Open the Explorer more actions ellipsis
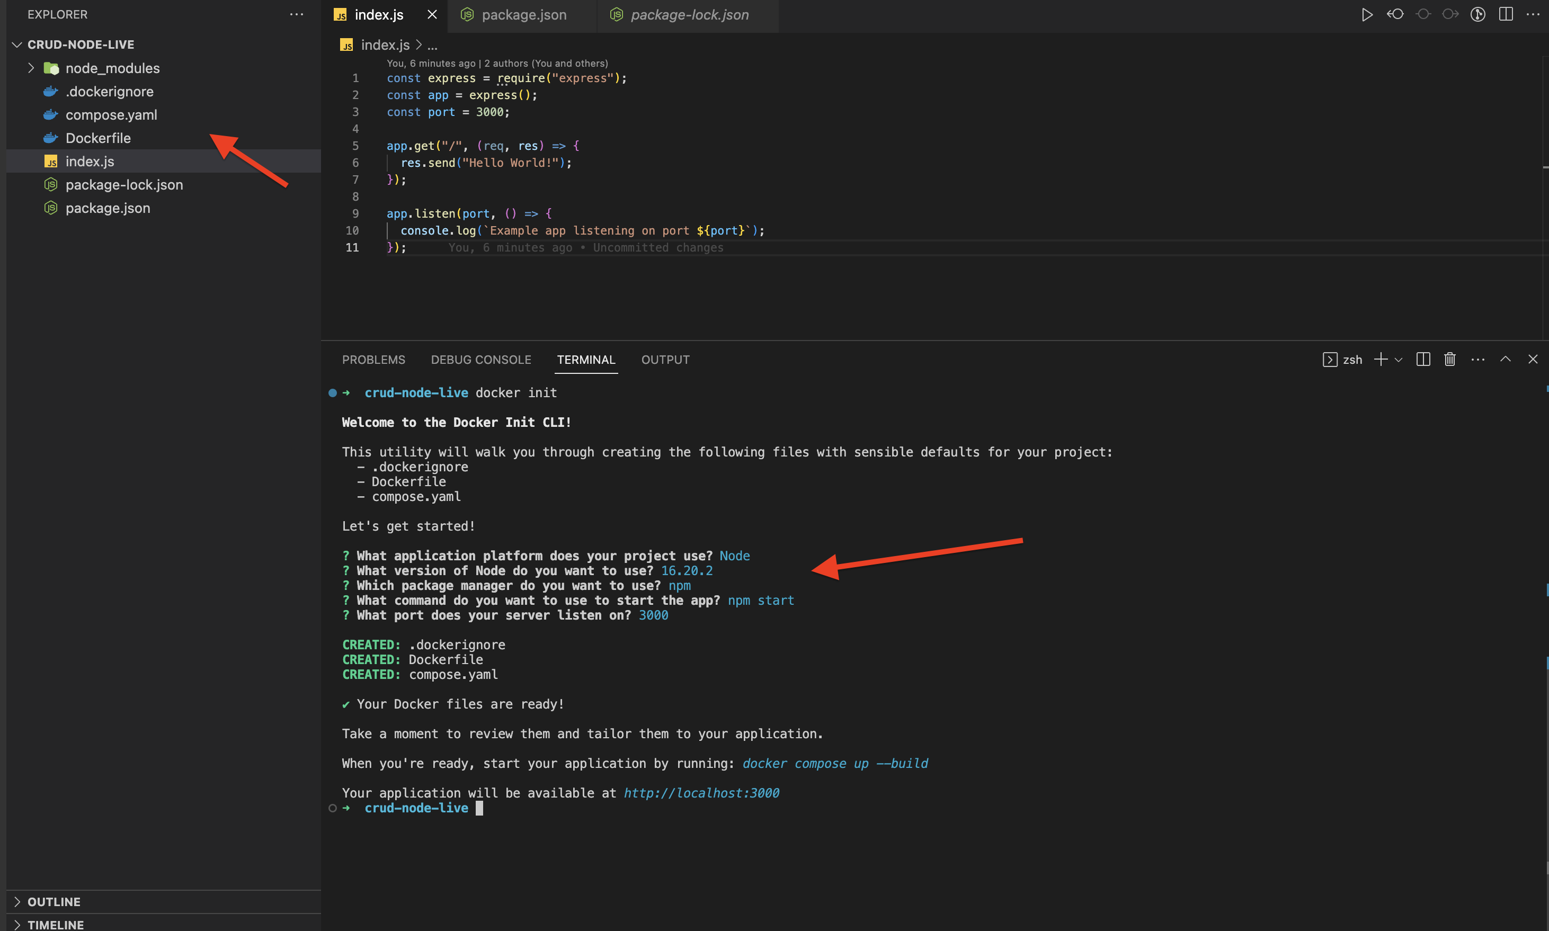This screenshot has width=1549, height=931. point(296,14)
